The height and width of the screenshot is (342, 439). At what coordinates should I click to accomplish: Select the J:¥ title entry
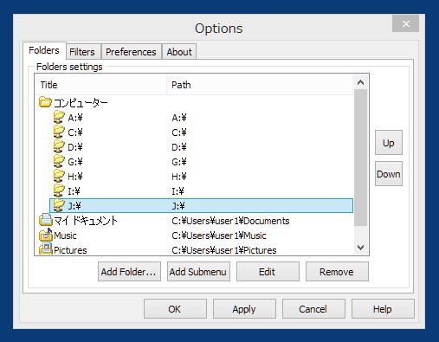pyautogui.click(x=74, y=206)
